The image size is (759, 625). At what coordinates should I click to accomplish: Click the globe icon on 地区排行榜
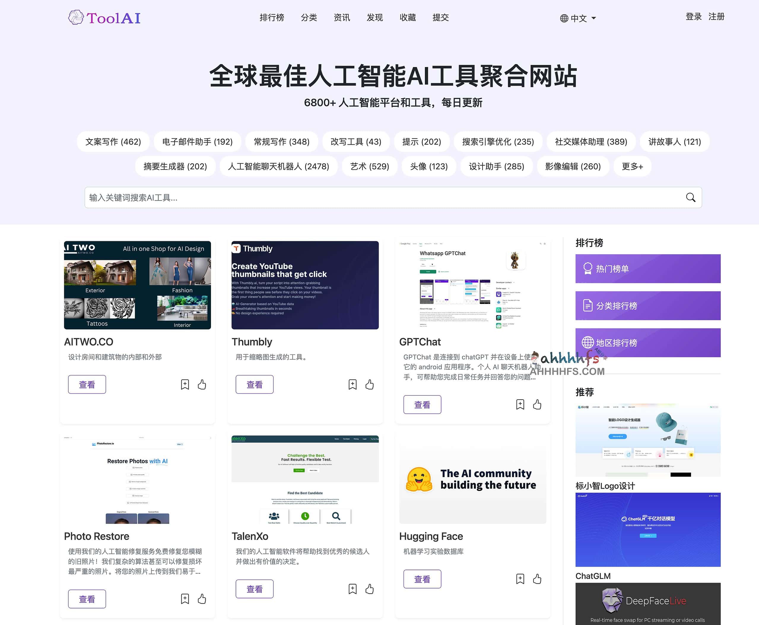pyautogui.click(x=588, y=342)
